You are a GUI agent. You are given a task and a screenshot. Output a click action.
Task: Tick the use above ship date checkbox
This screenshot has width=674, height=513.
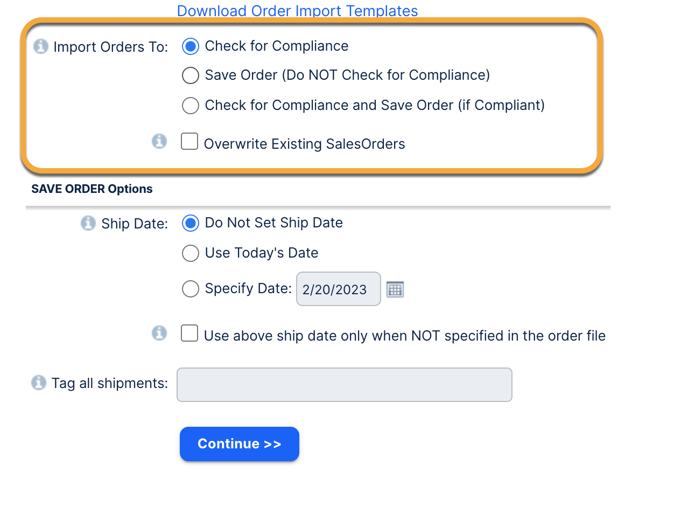coord(189,334)
